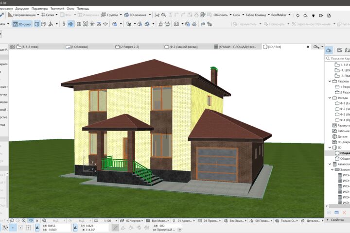Open the Teamwork menu

tap(57, 8)
